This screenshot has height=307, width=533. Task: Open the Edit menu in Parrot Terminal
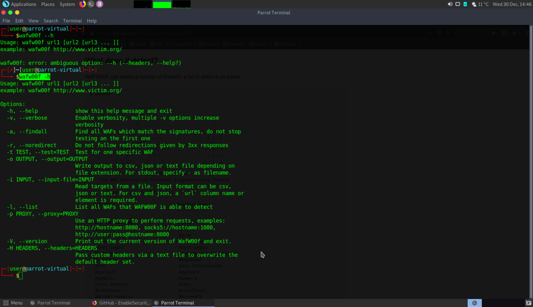pos(20,21)
